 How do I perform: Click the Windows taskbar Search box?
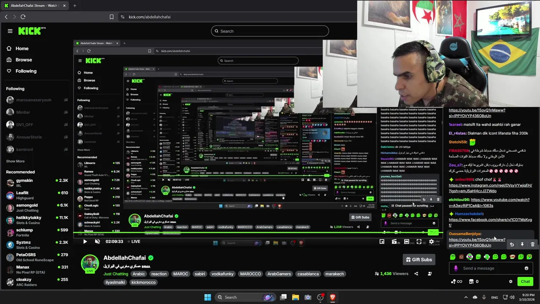coord(246,297)
